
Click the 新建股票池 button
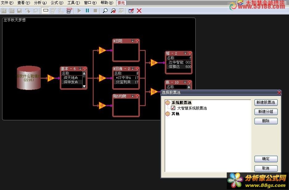pyautogui.click(x=266, y=102)
